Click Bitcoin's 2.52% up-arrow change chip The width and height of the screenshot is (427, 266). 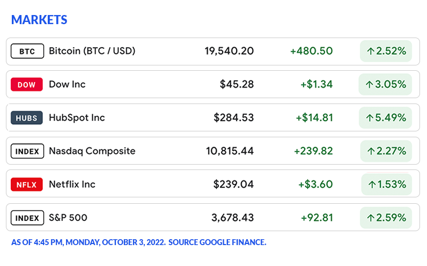386,51
